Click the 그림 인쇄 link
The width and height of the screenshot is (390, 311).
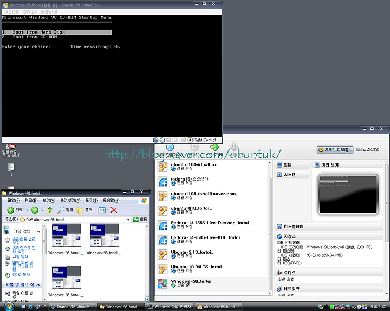(x=21, y=256)
